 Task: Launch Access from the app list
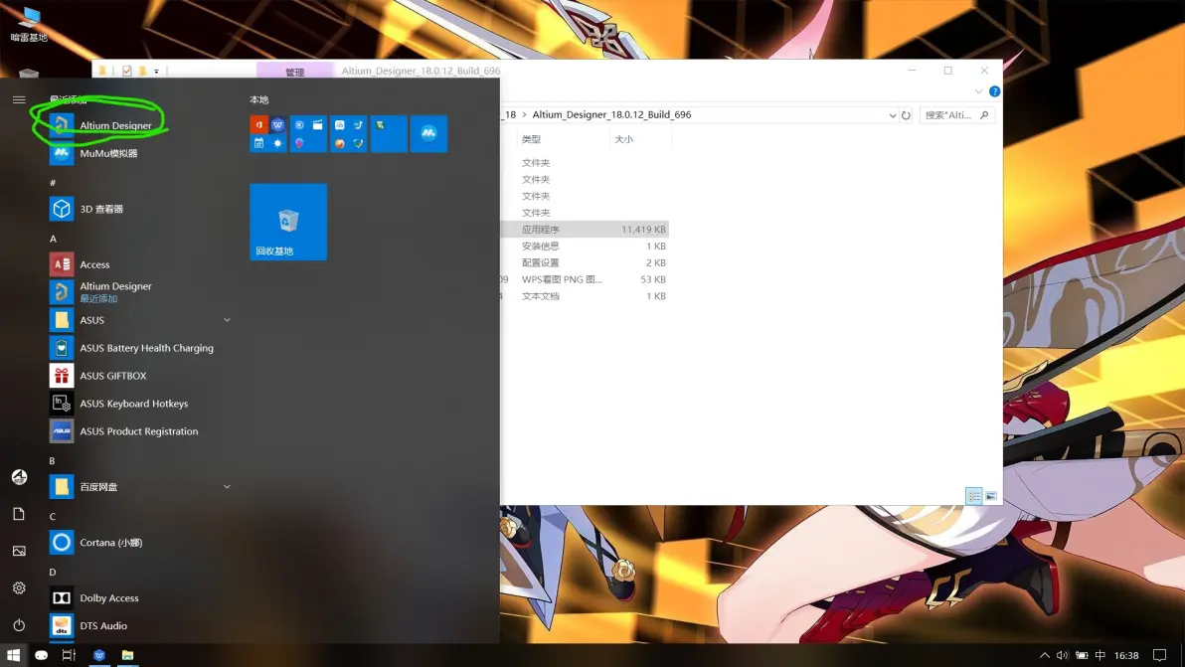tap(94, 264)
